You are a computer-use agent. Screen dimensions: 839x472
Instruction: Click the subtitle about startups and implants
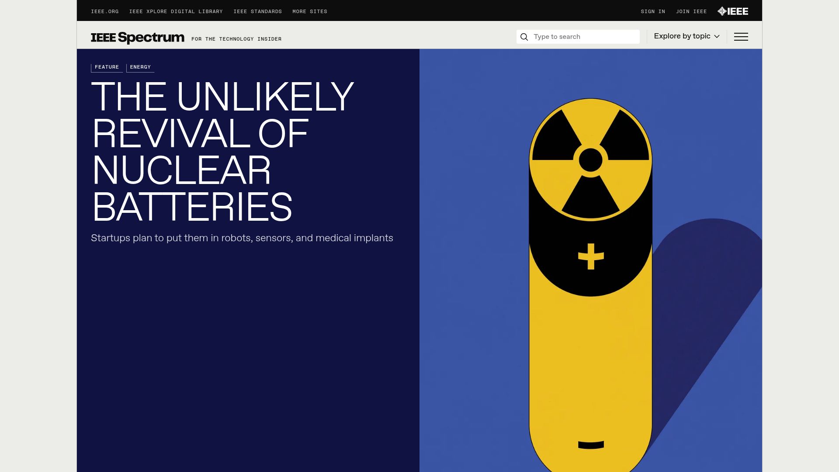pyautogui.click(x=242, y=238)
